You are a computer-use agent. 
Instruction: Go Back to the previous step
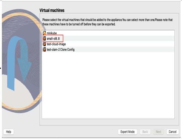coord(145,132)
